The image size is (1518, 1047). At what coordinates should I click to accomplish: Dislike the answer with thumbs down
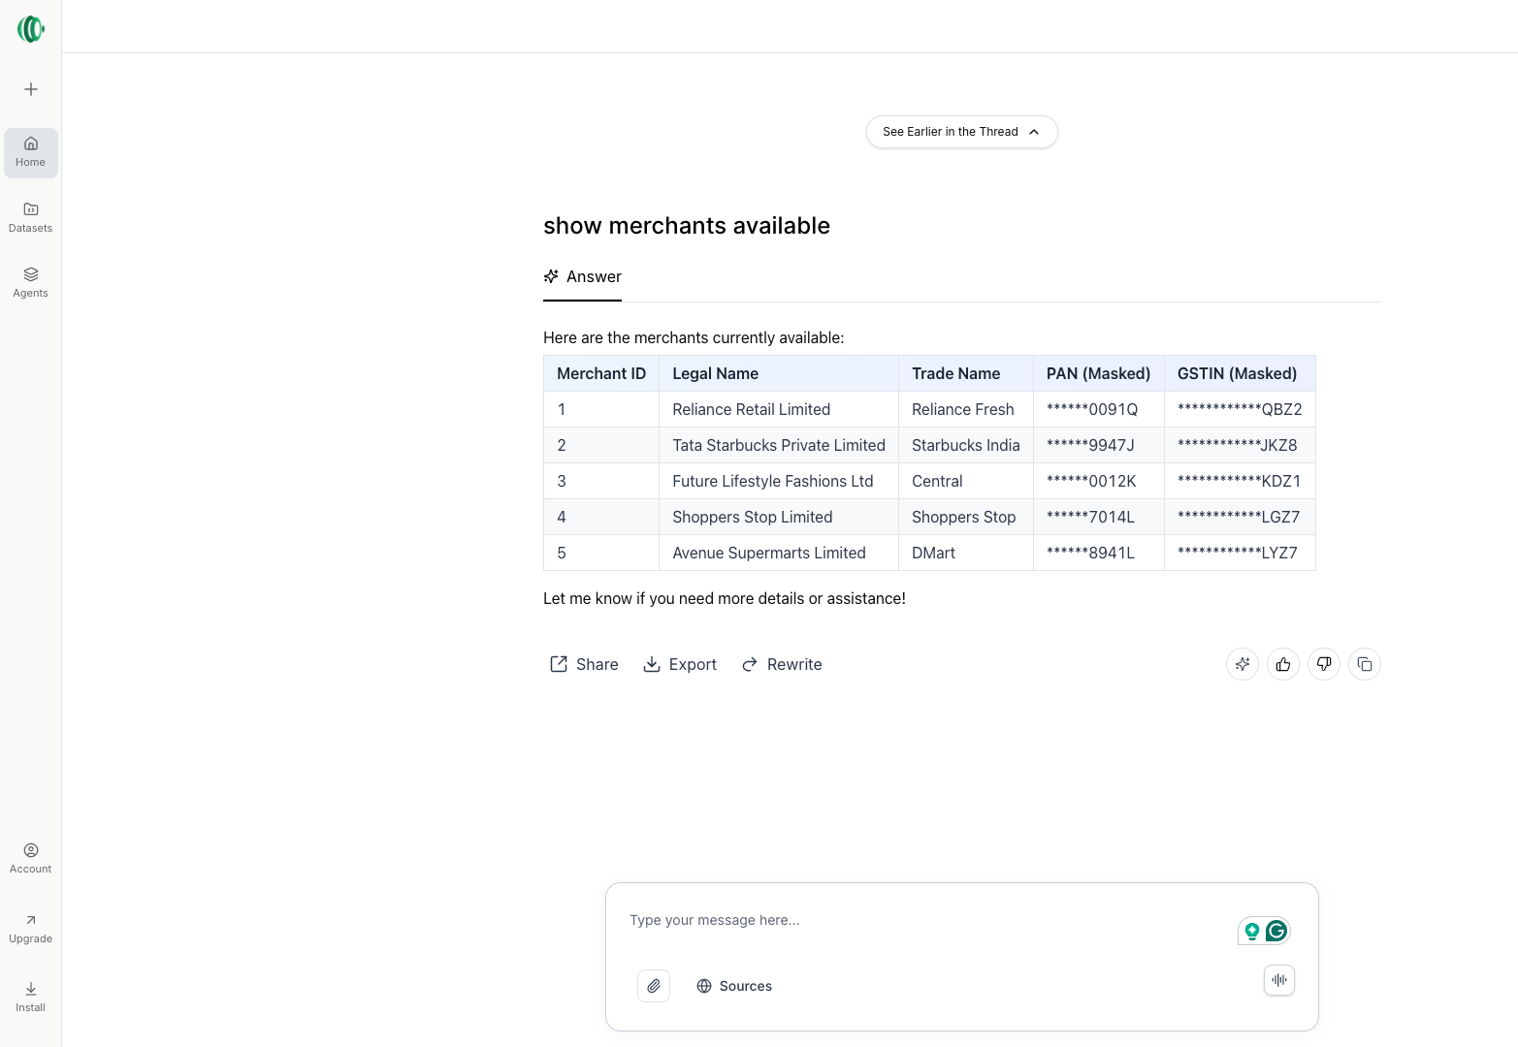pos(1324,664)
